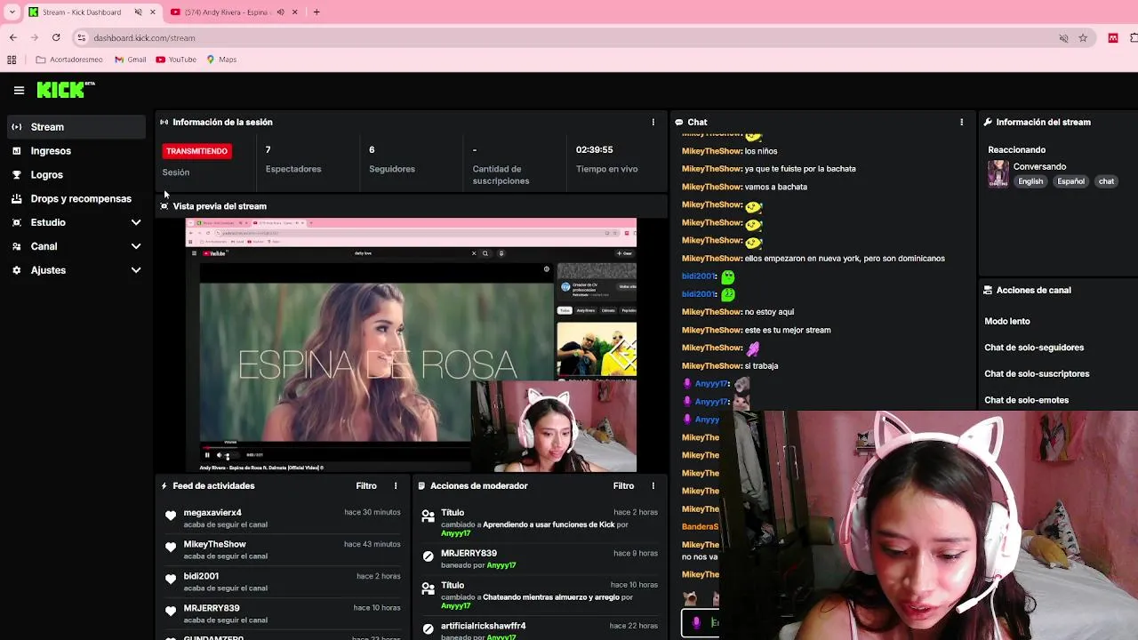This screenshot has width=1138, height=640.
Task: Click the ban icon next to artificialrickshawffr4
Action: (428, 629)
